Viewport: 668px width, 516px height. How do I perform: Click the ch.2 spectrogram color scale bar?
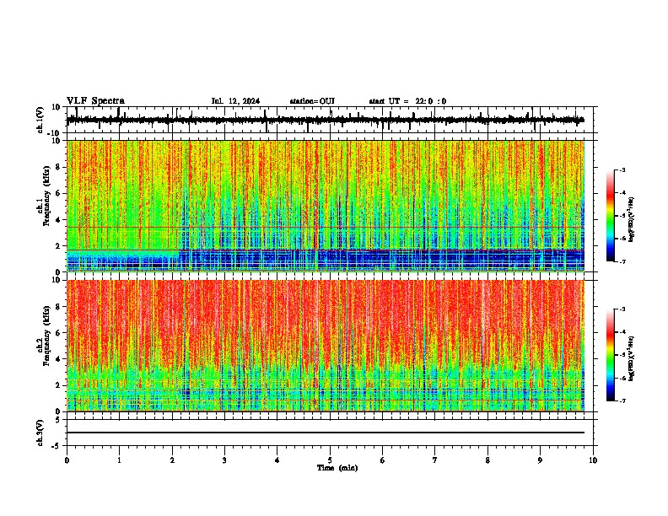tap(611, 355)
